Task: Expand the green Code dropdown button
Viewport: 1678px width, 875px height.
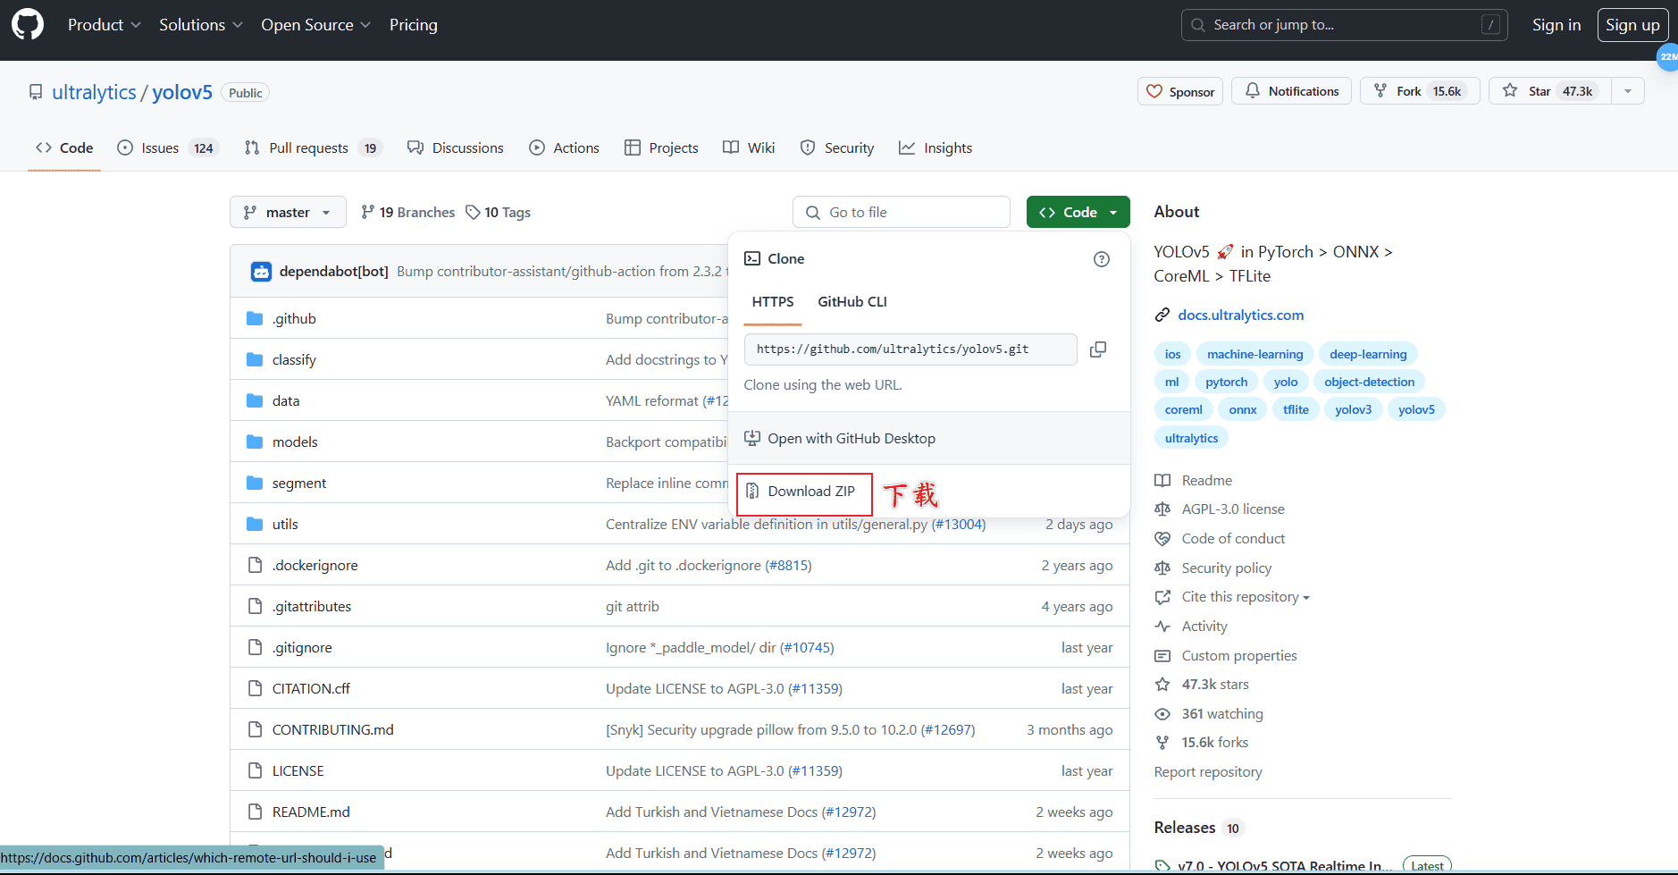Action: coord(1078,212)
